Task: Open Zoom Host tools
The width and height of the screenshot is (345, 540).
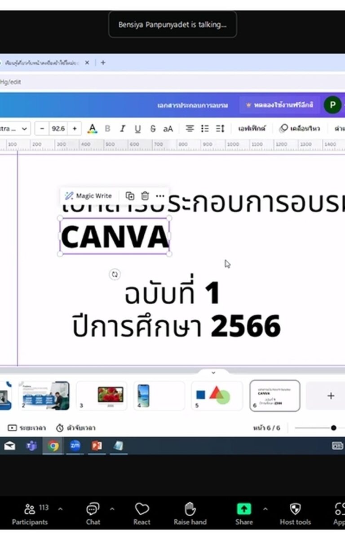Action: coord(295,514)
